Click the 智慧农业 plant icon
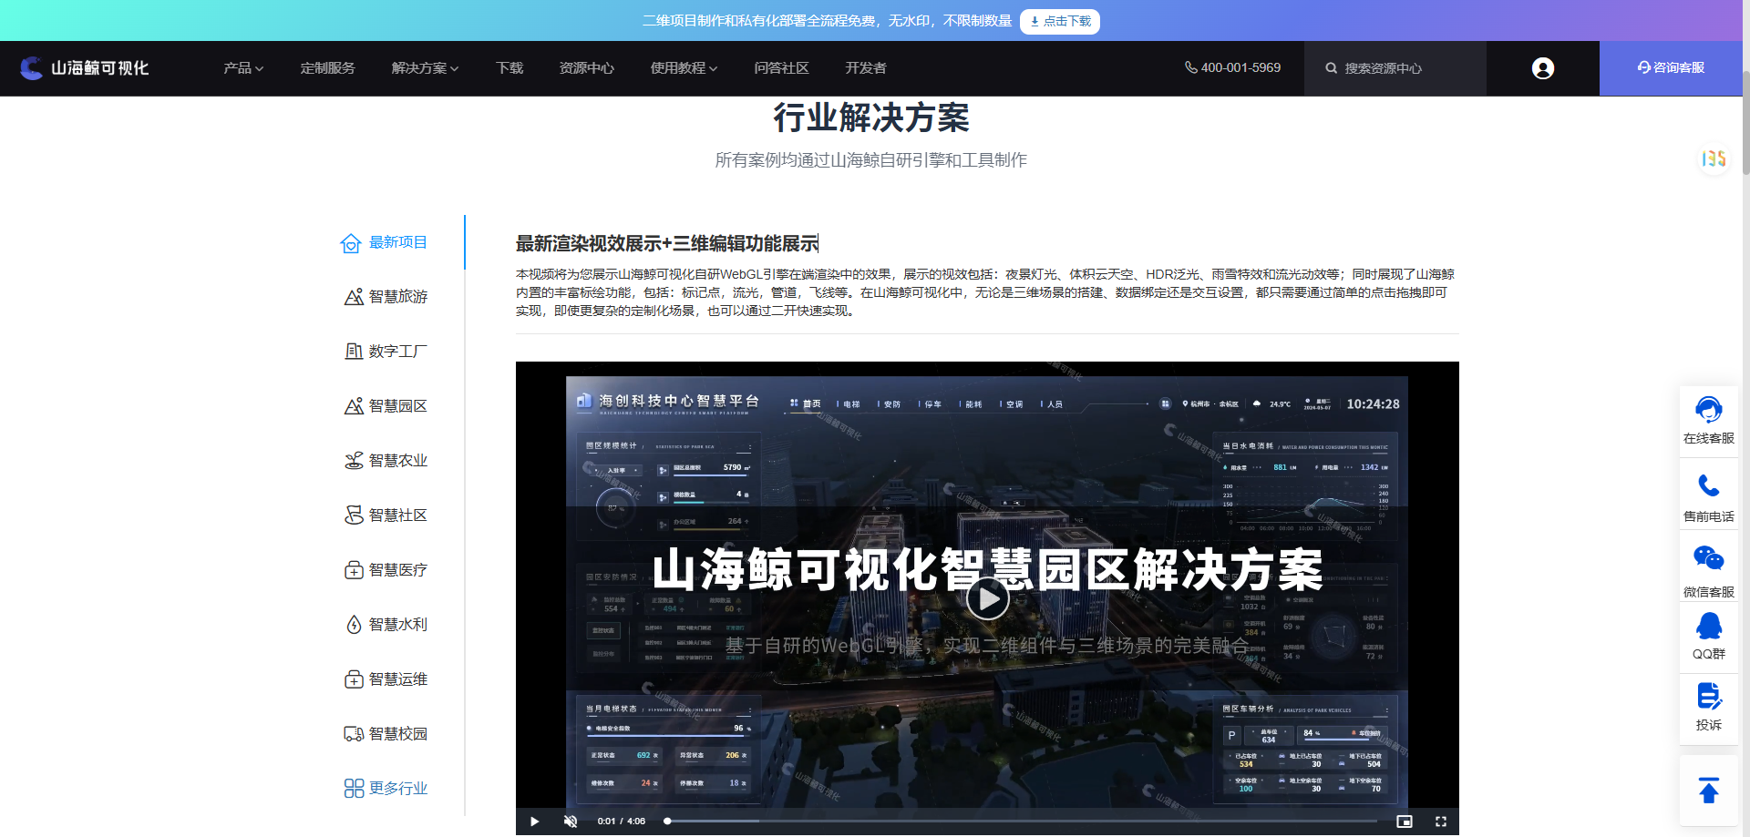 (354, 461)
